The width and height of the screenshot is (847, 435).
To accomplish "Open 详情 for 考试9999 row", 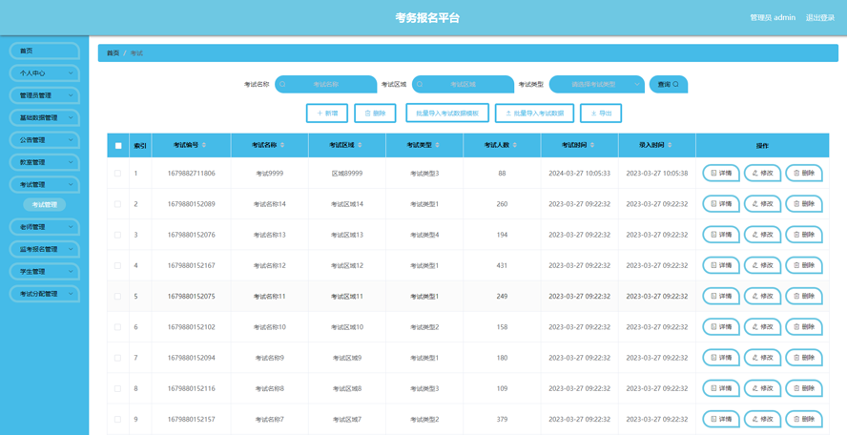I will 721,174.
